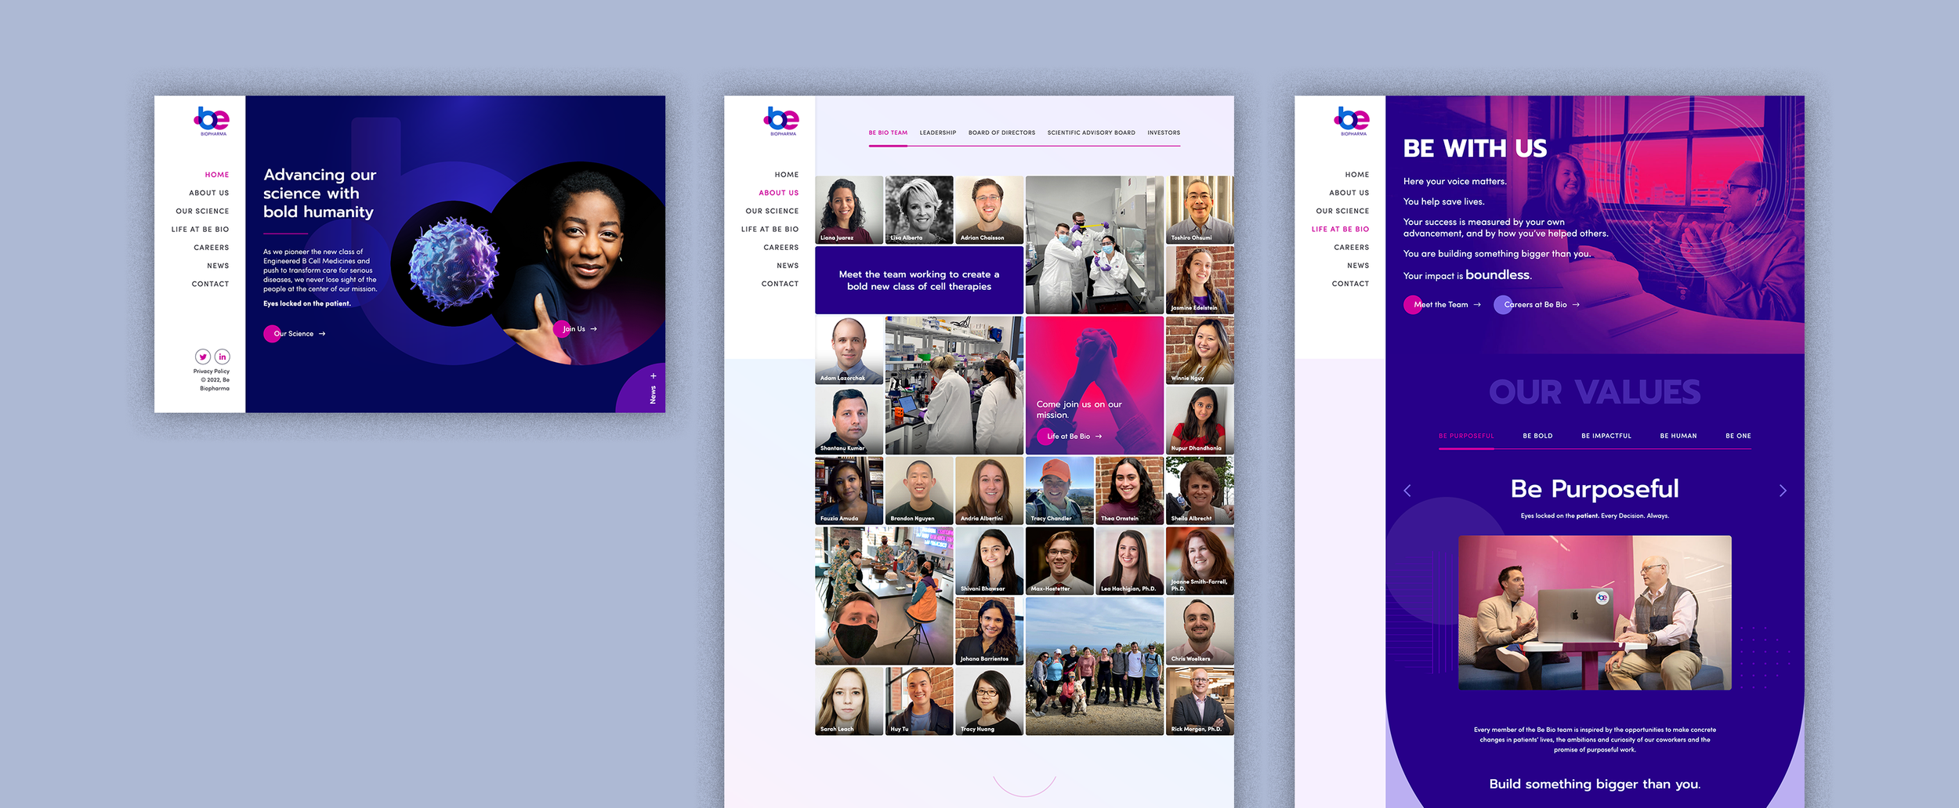This screenshot has width=1959, height=808.
Task: Open Brandon Nguyen team photo
Action: click(919, 491)
